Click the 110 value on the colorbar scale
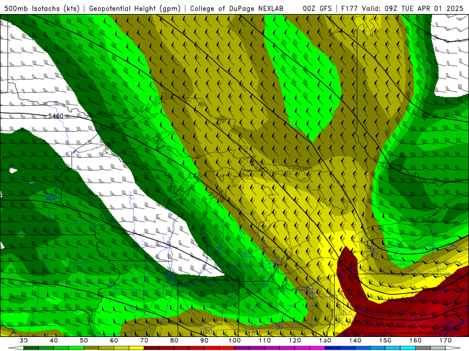 265,340
